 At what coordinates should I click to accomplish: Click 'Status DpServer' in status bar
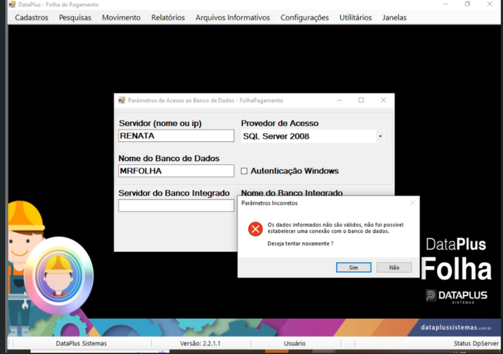click(x=476, y=343)
